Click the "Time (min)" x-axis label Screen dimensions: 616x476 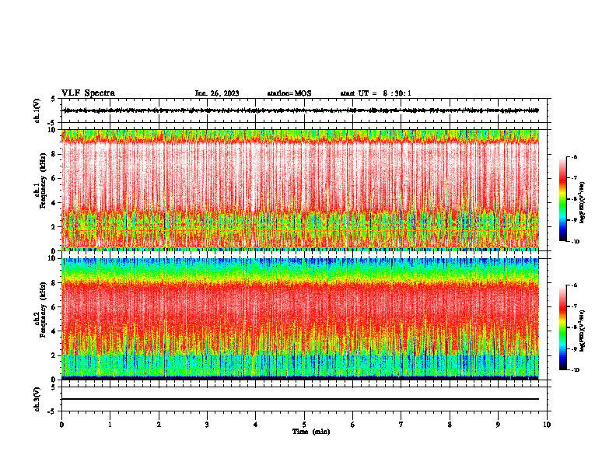pyautogui.click(x=311, y=432)
